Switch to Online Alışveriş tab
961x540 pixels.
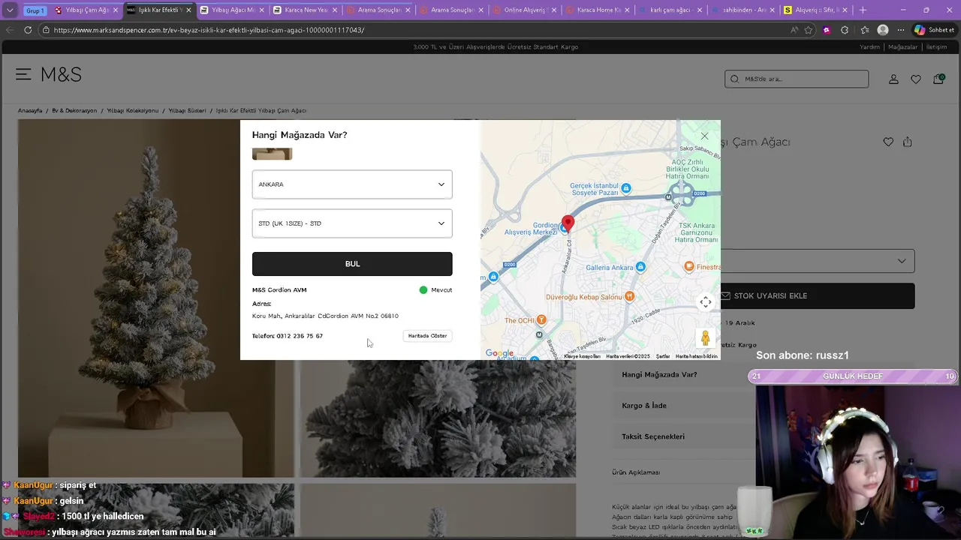click(523, 10)
